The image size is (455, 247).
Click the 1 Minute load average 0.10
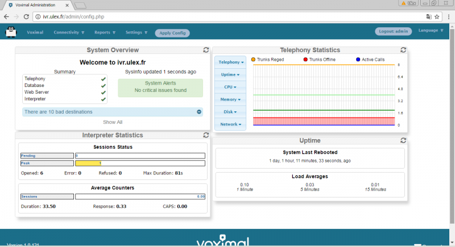tap(245, 185)
